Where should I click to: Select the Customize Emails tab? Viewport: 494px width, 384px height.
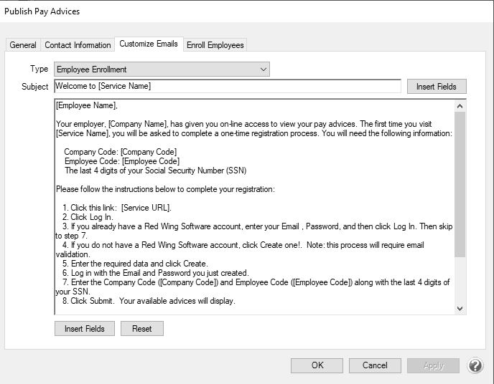click(149, 44)
